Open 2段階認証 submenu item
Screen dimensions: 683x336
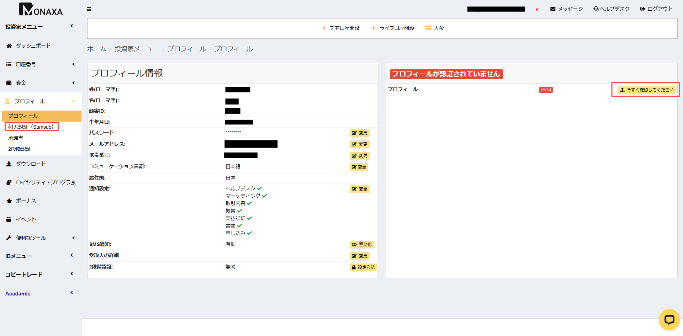pos(20,149)
